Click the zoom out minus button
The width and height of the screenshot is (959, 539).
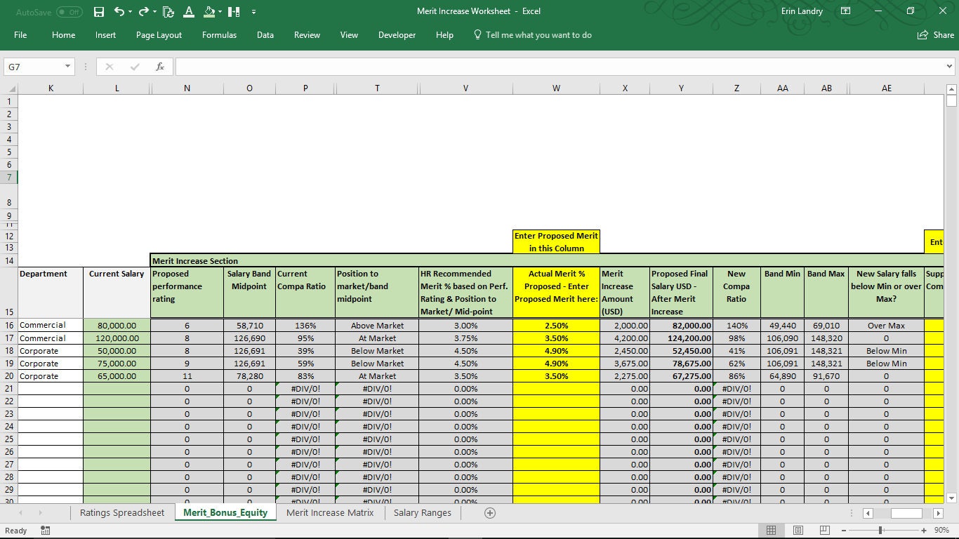coord(844,531)
